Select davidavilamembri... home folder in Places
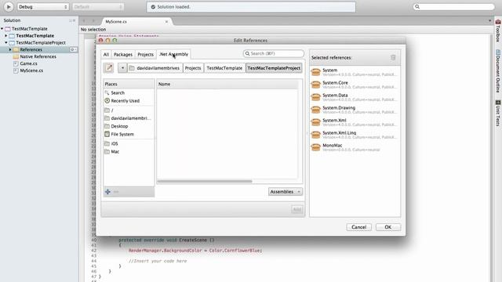Image resolution: width=502 pixels, height=282 pixels. pyautogui.click(x=129, y=118)
